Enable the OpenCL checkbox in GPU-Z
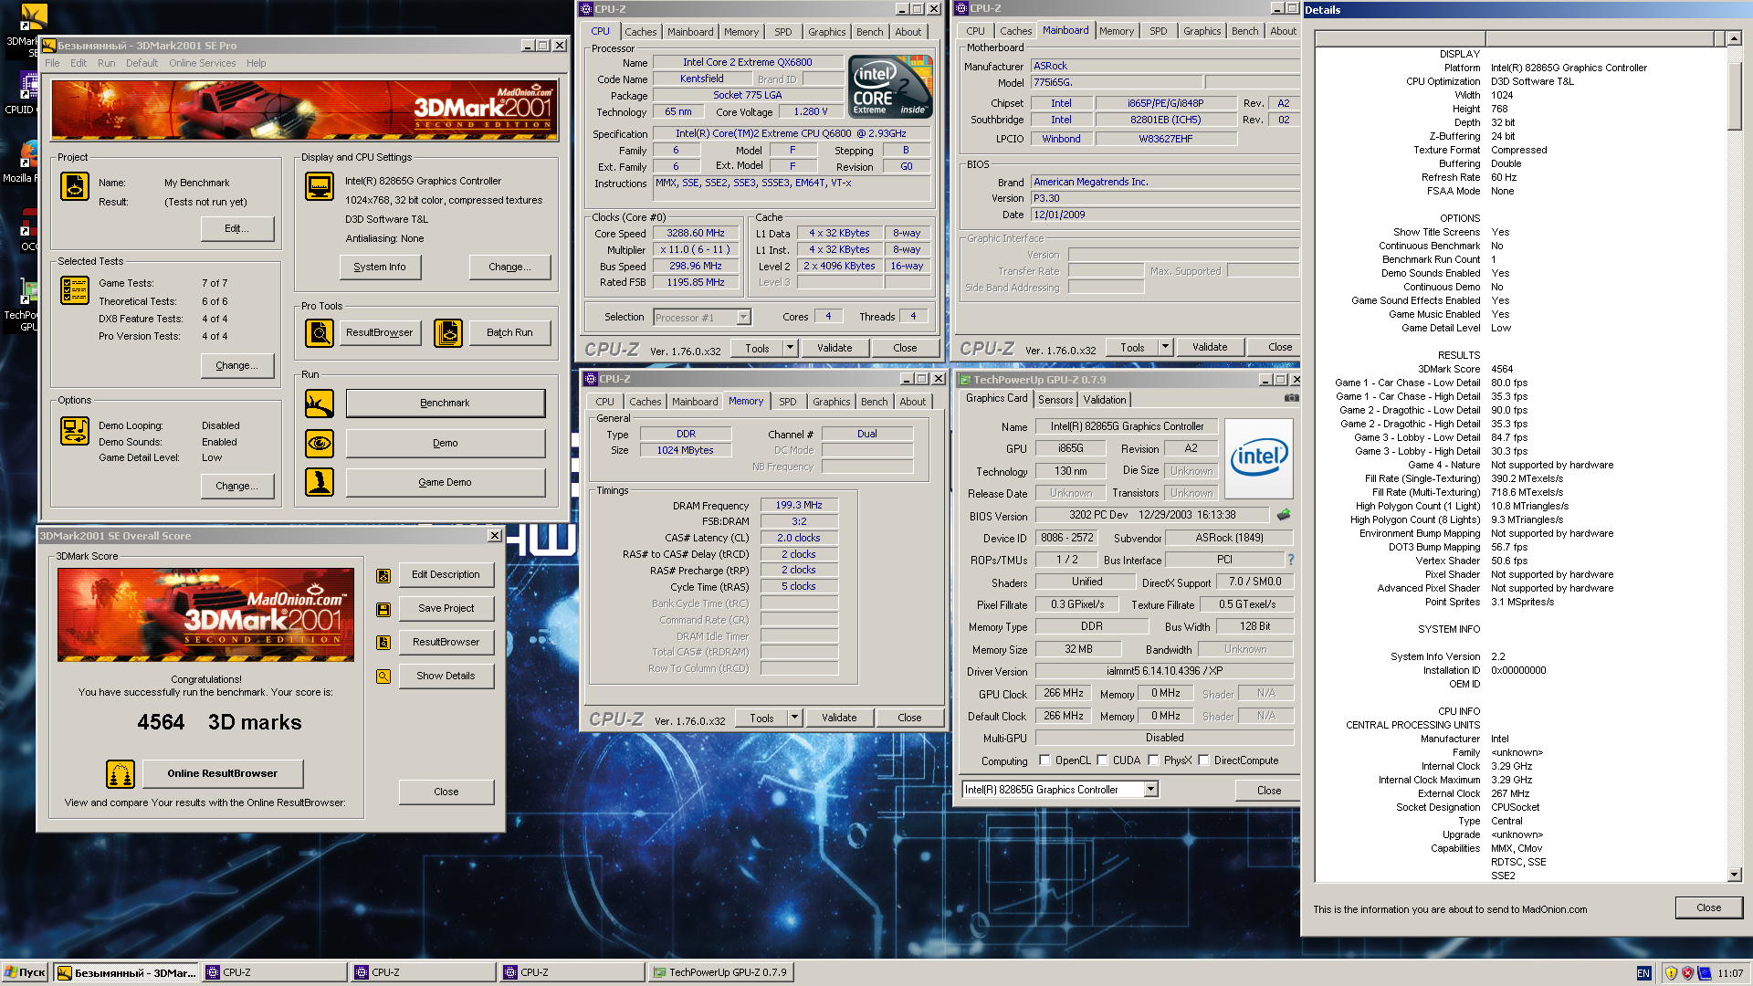1753x986 pixels. (1044, 760)
